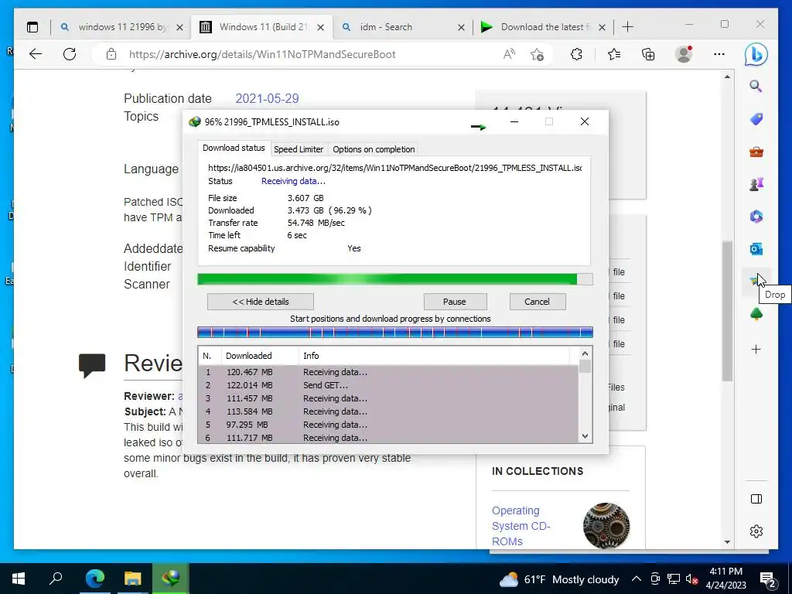Pause the ISO download
The width and height of the screenshot is (792, 594).
(455, 302)
